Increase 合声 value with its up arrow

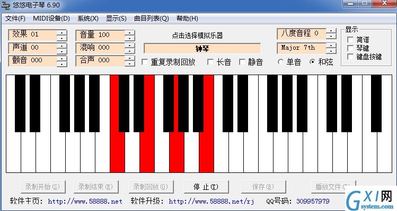tap(130, 58)
